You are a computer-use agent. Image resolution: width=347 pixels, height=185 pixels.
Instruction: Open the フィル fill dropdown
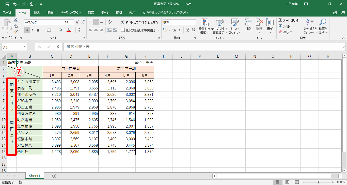click(x=285, y=26)
